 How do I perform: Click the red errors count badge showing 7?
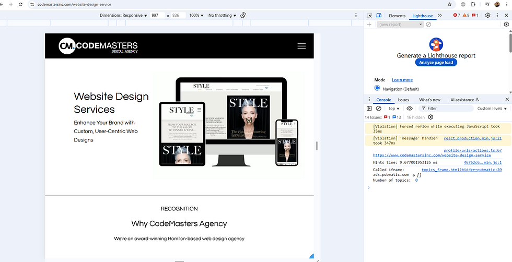click(457, 15)
